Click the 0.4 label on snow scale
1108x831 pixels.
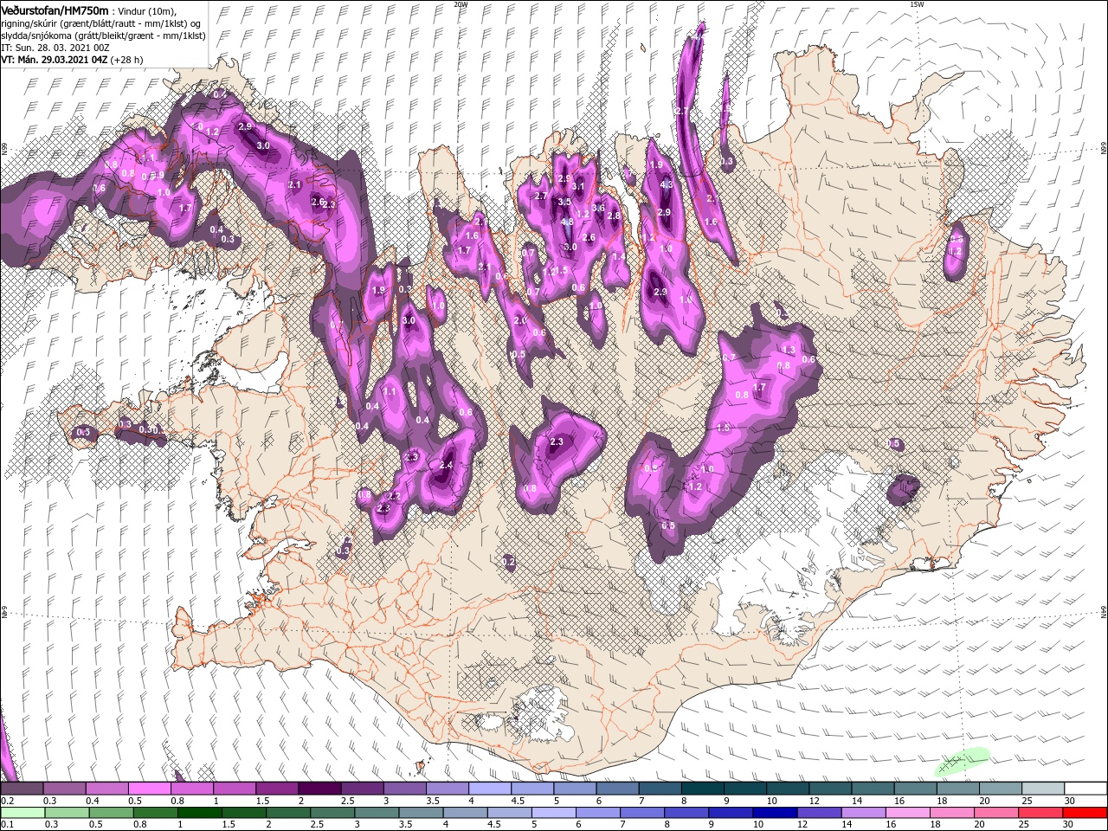click(x=91, y=801)
